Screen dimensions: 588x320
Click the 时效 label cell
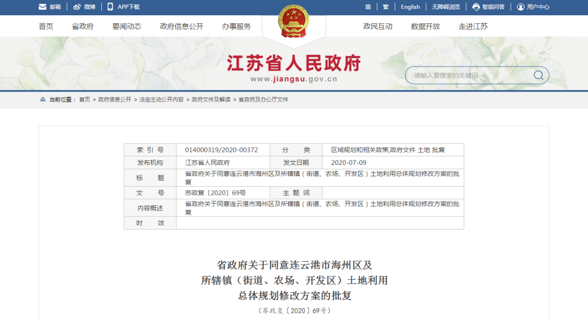150,223
